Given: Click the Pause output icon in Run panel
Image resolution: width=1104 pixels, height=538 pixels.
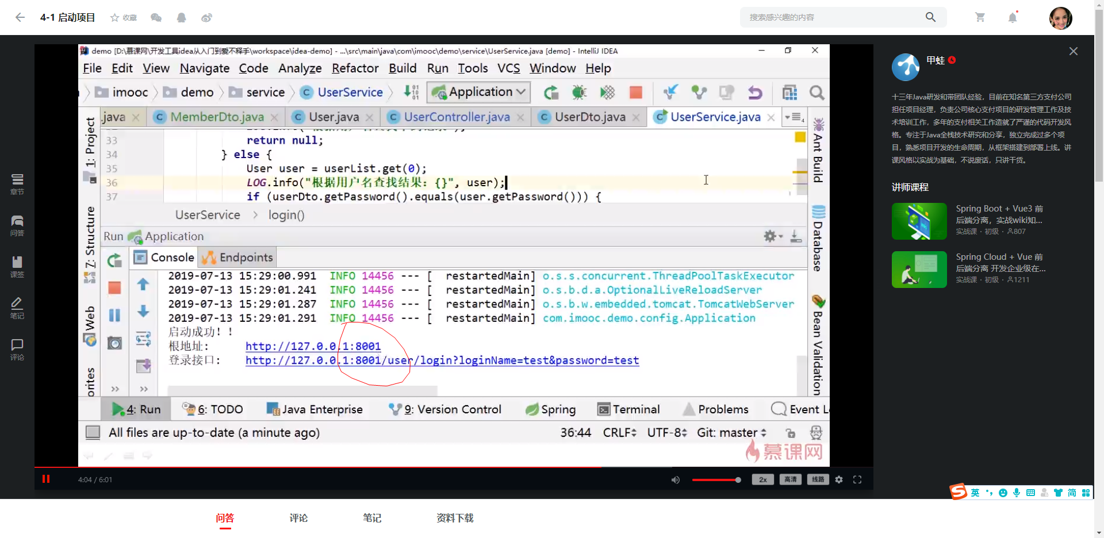Looking at the screenshot, I should (x=114, y=316).
